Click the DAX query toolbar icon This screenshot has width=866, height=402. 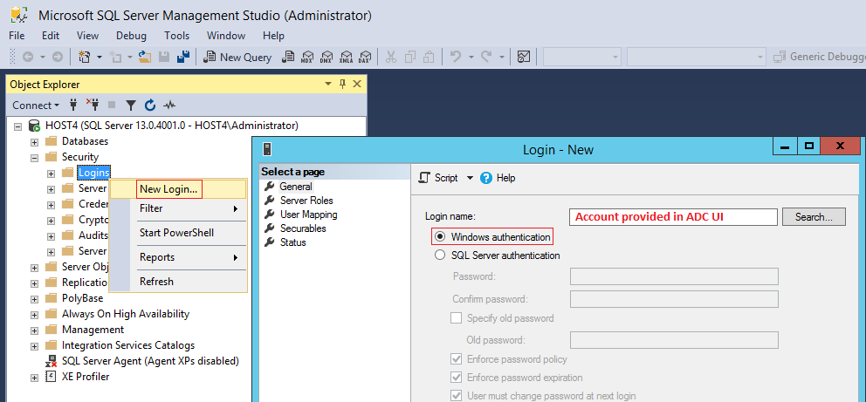point(365,57)
